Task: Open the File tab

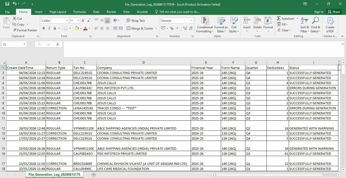Action: click(x=7, y=12)
